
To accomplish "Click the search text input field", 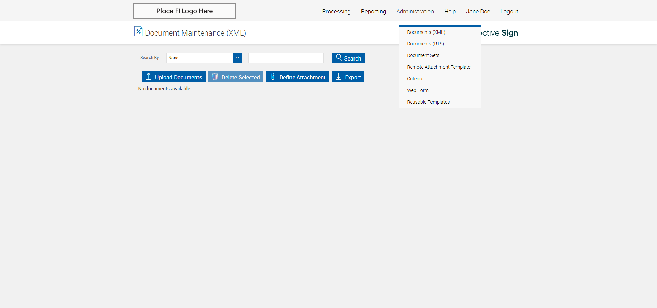I will tap(286, 58).
